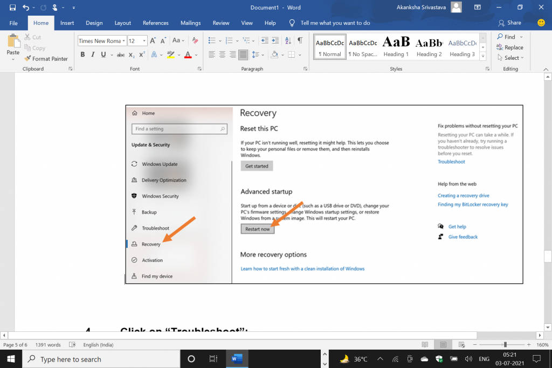Click the zoom slider handle in status bar
Screen dimensions: 552x368
tap(505, 345)
